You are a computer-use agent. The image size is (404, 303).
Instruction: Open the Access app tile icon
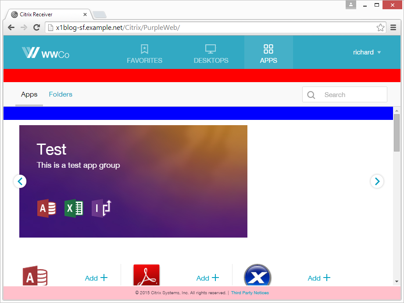pos(35,275)
